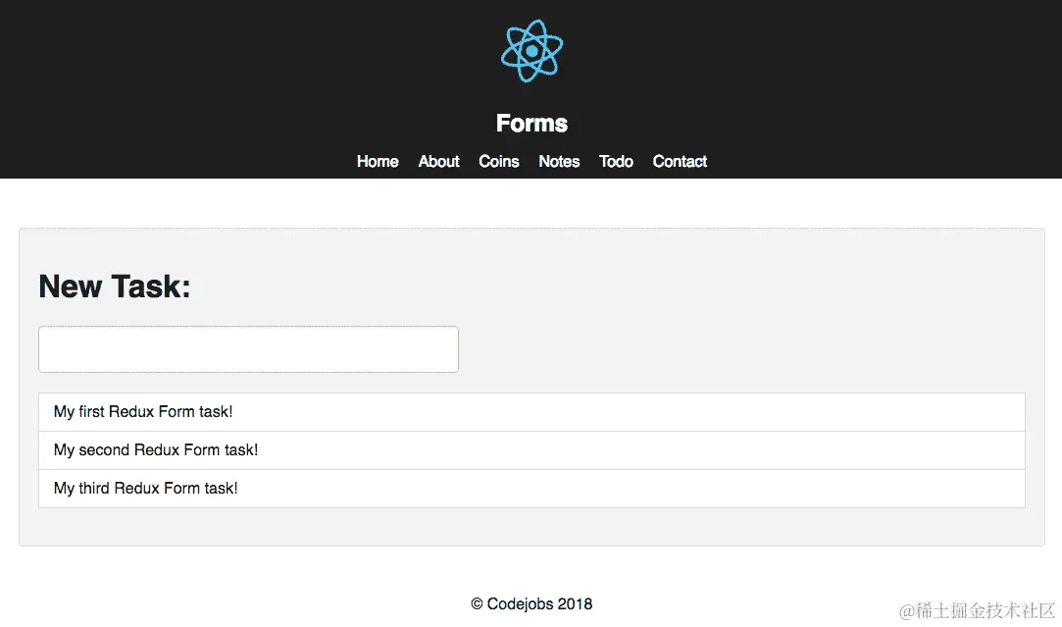
Task: Click dark header area left of the React logo
Action: pyautogui.click(x=245, y=59)
